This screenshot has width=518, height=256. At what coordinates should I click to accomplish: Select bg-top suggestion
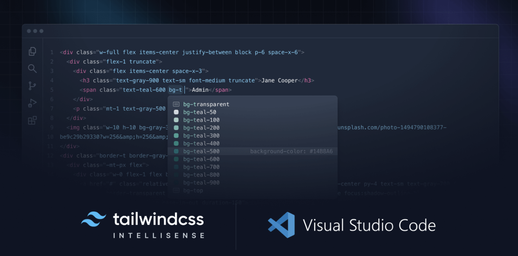(253, 191)
